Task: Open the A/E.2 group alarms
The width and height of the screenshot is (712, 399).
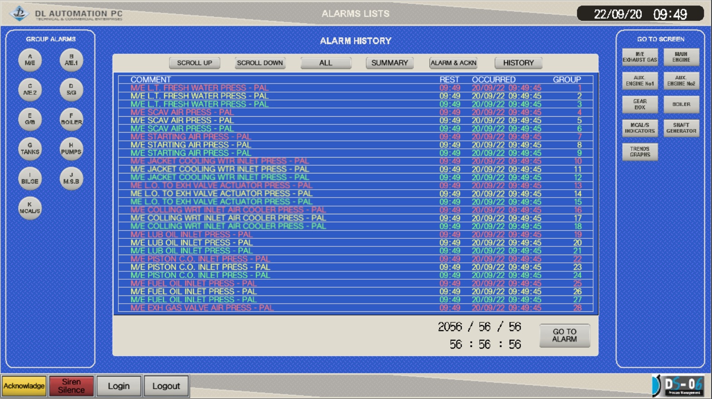Action: (x=30, y=89)
